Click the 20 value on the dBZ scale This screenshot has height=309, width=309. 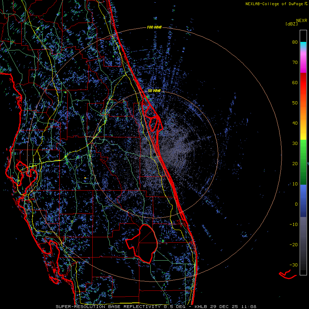[x=295, y=164]
